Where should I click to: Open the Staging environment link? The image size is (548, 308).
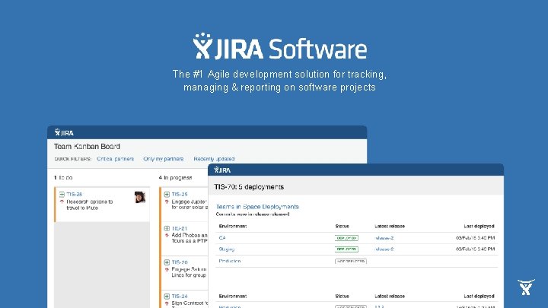227,249
